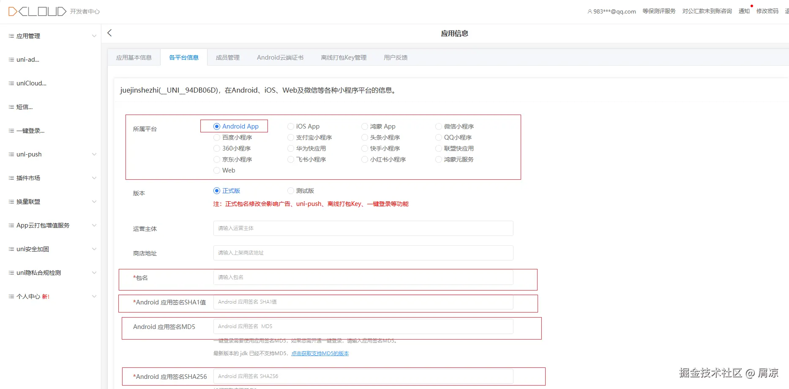Open the 短信 sidebar item
Screen dimensions: 789x389
(x=51, y=107)
